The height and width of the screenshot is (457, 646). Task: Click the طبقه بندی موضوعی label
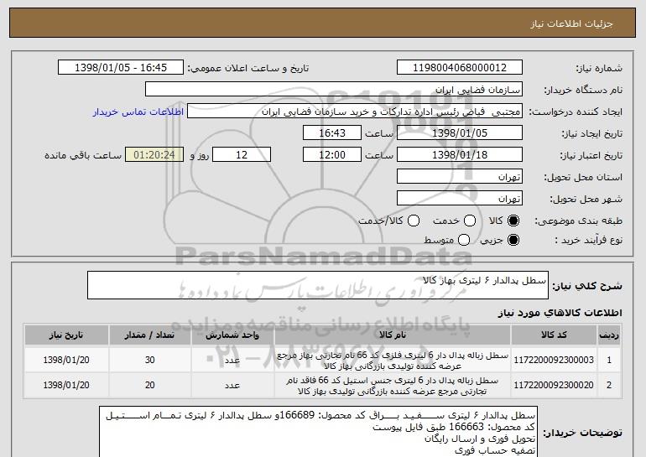578,221
